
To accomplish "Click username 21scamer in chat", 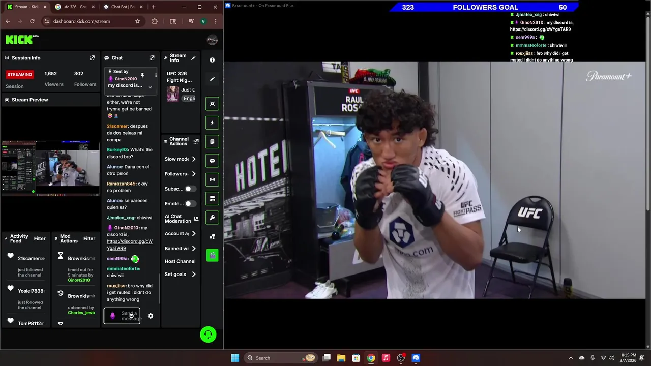I will point(117,126).
